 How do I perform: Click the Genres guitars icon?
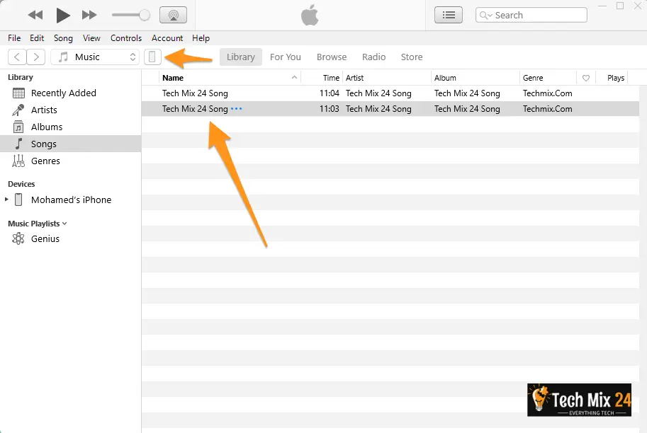(18, 161)
